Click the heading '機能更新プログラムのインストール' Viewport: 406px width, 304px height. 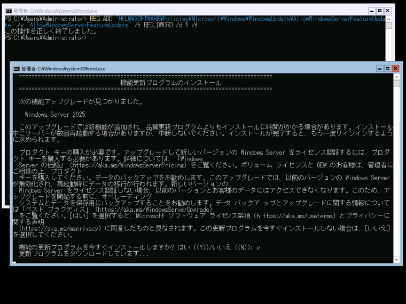(170, 83)
